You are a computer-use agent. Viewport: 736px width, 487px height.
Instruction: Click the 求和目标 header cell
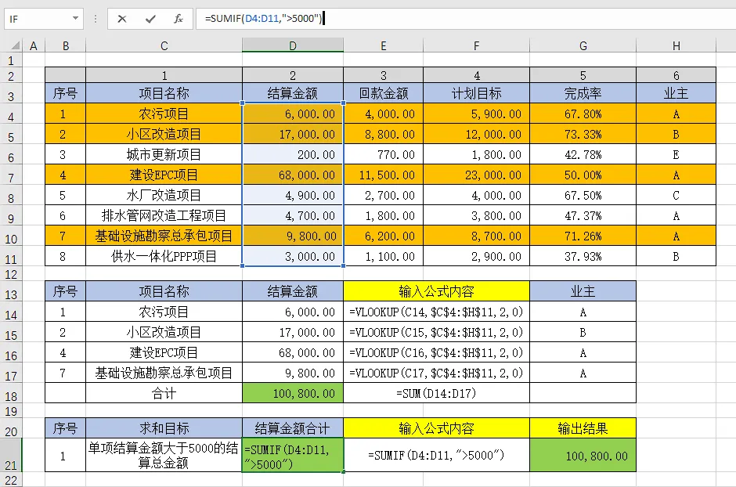click(x=164, y=427)
